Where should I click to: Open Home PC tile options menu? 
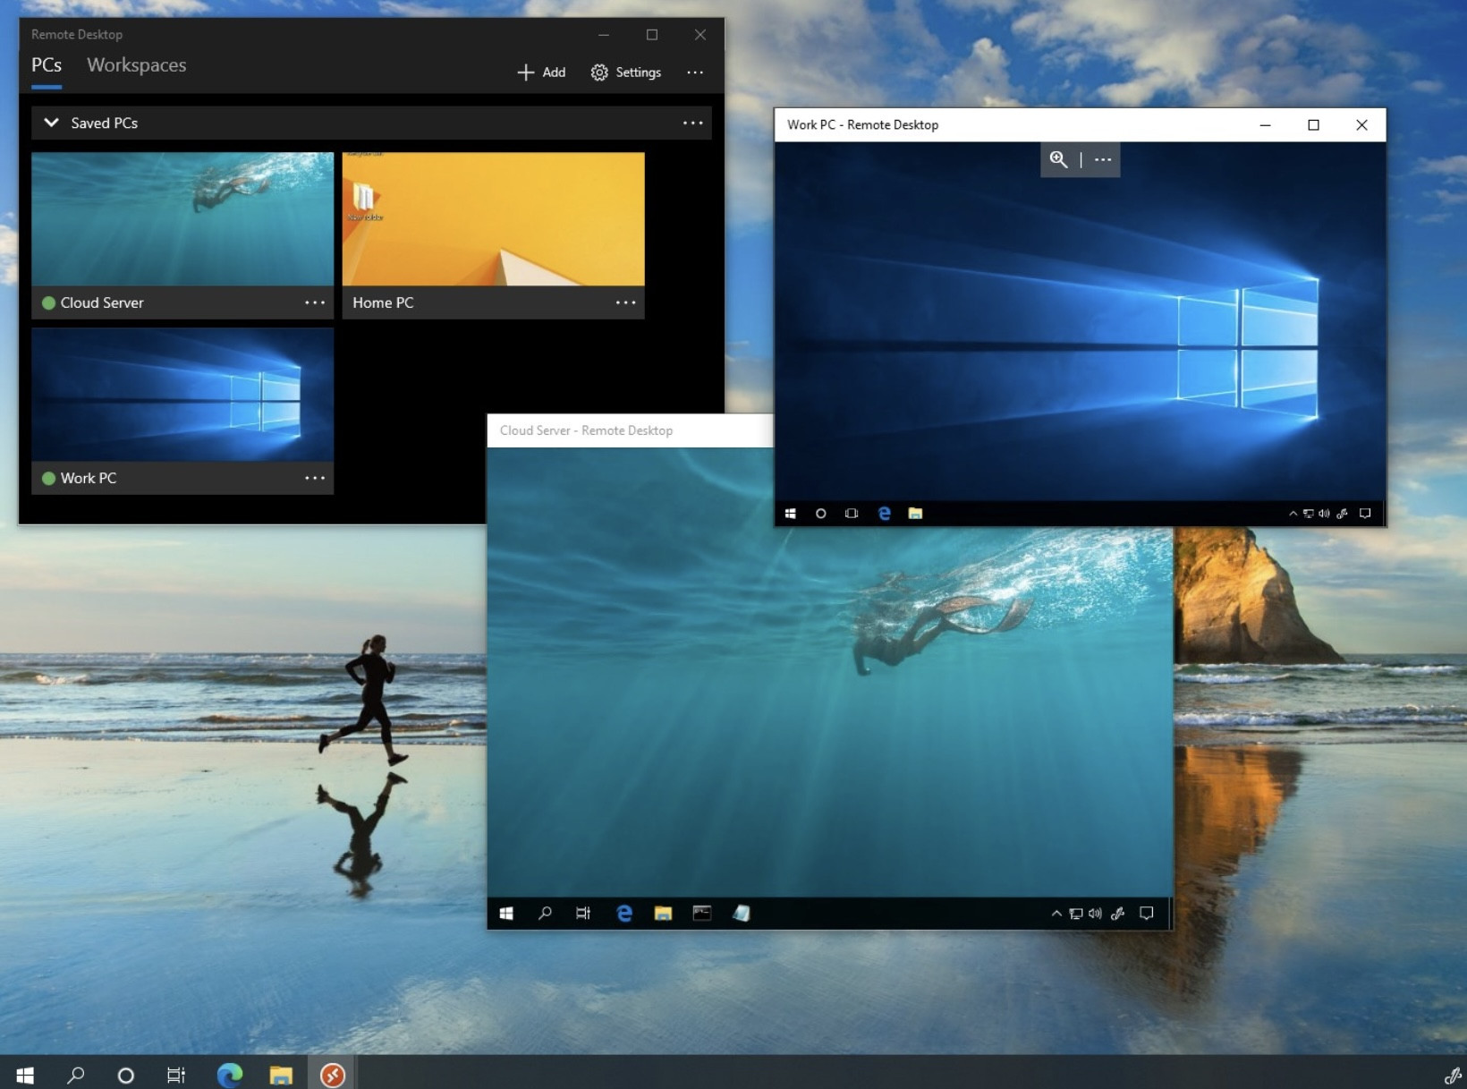point(625,302)
